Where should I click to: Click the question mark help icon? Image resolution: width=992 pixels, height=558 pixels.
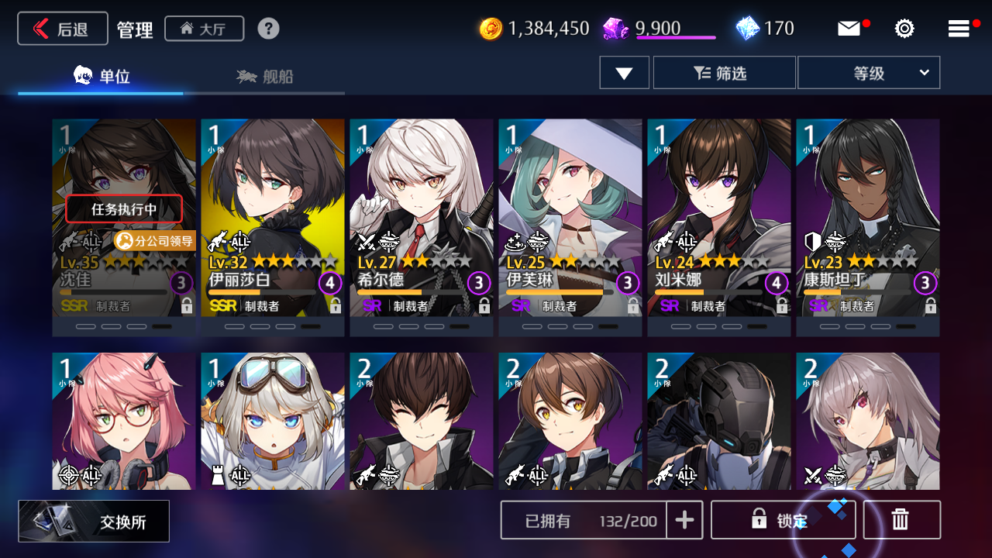[x=268, y=29]
